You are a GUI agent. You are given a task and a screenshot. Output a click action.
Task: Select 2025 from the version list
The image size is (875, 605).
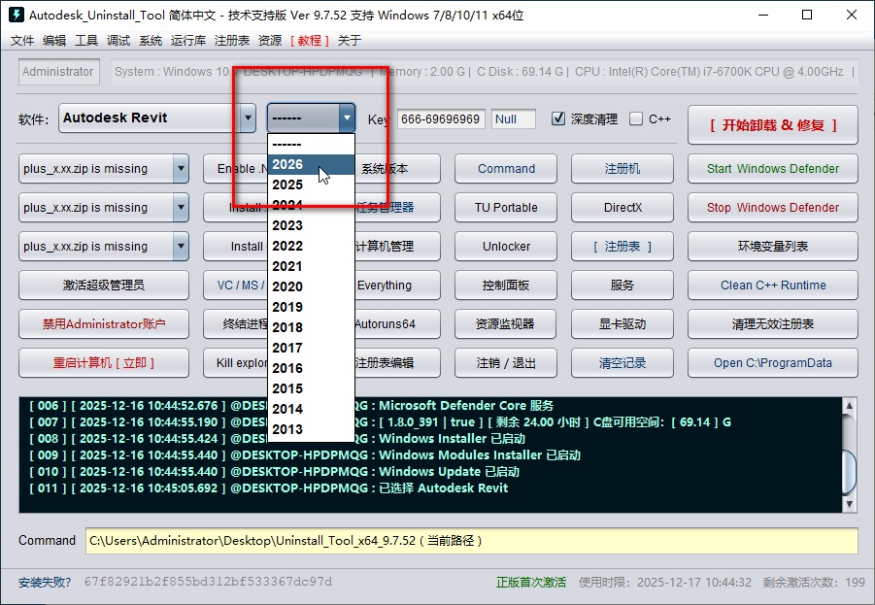[311, 185]
